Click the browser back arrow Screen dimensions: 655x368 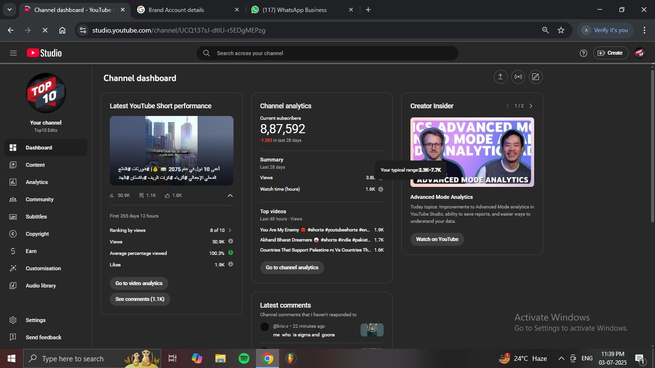[11, 30]
